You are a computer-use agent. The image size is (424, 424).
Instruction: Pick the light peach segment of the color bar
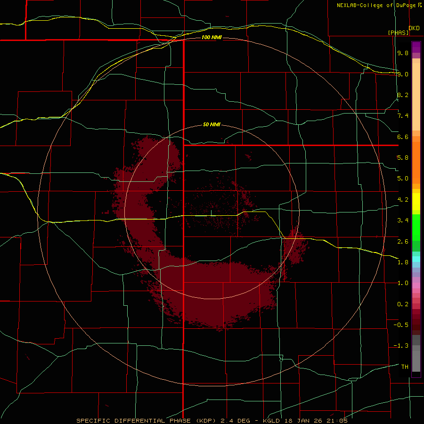(x=416, y=98)
